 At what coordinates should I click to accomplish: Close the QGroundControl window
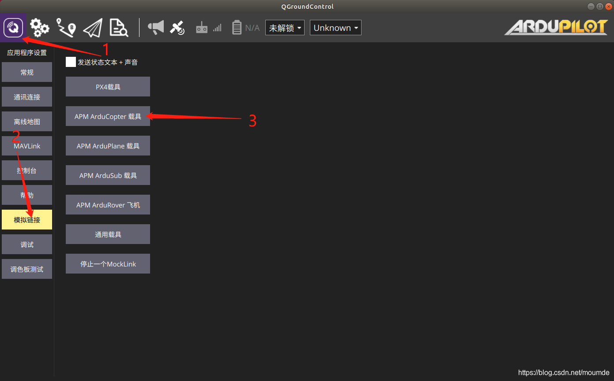tap(608, 6)
